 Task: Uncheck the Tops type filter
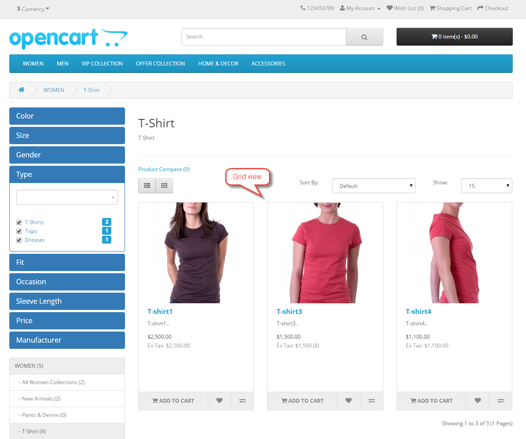coord(19,231)
